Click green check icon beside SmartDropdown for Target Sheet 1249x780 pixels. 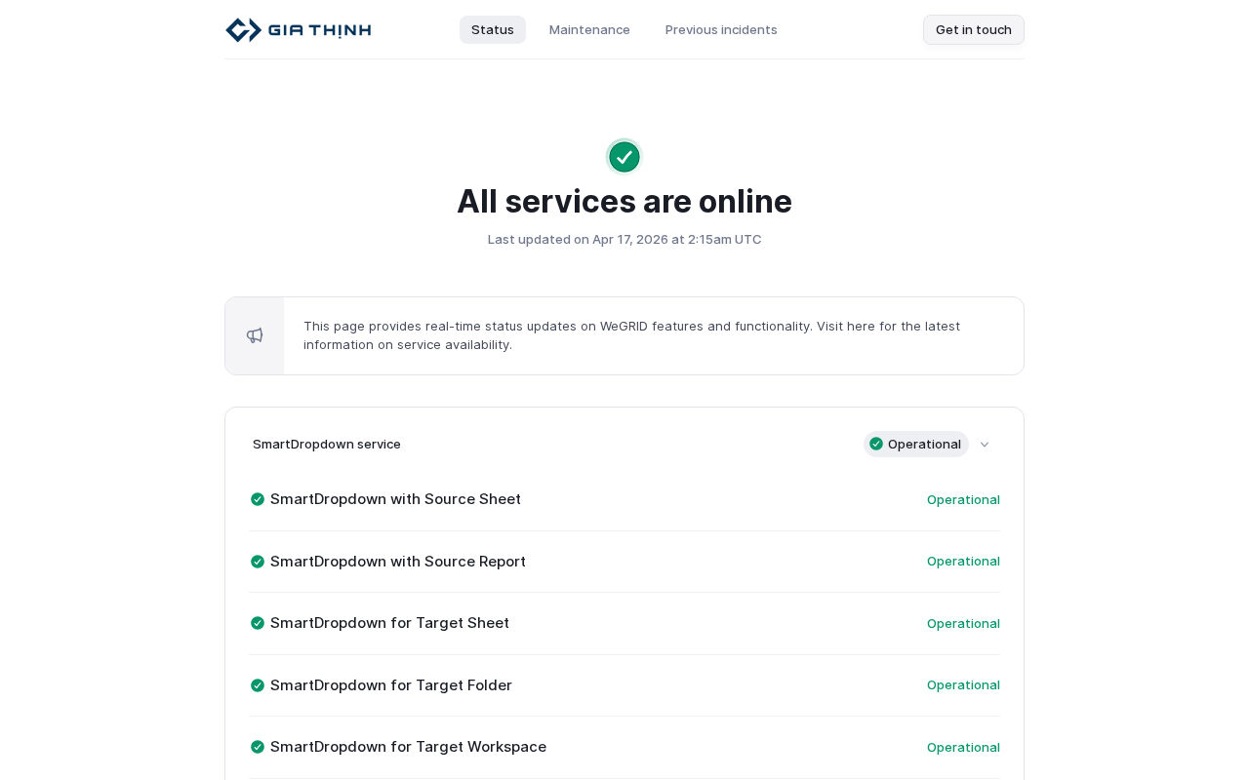tap(258, 623)
